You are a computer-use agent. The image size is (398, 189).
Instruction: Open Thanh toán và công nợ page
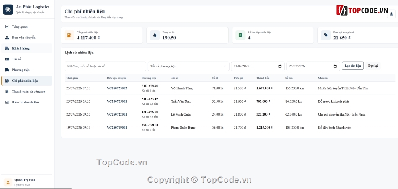coord(27,91)
